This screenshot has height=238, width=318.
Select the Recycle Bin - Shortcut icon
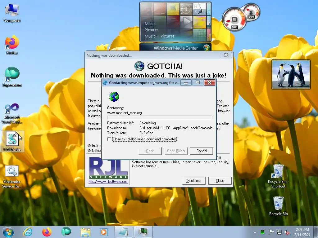coord(278,176)
